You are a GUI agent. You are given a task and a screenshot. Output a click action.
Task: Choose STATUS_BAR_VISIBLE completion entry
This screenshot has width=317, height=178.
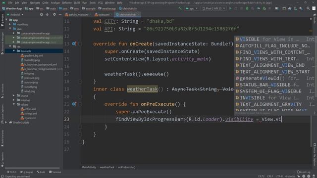coord(275,85)
